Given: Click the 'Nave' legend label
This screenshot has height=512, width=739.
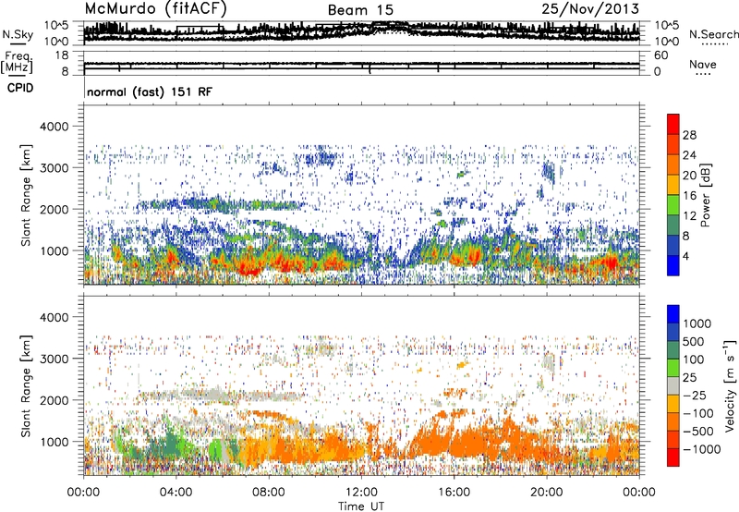Looking at the screenshot, I should point(703,65).
